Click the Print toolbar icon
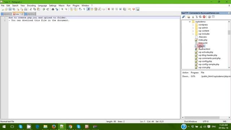231x130 pixels. (26, 9)
